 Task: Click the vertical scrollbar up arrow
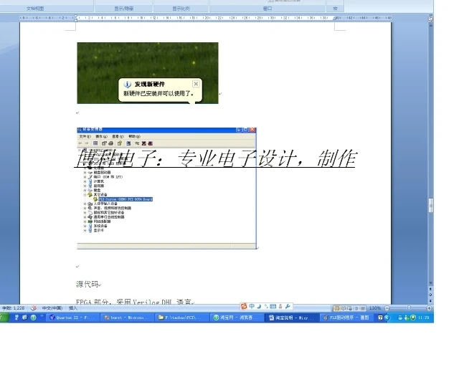[430, 26]
